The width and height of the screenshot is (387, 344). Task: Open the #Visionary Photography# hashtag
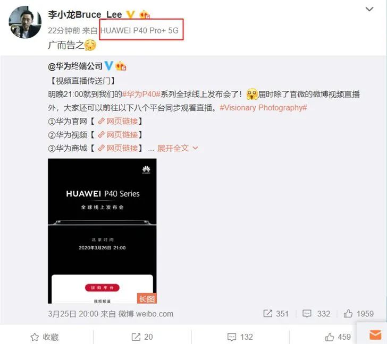[x=263, y=108]
